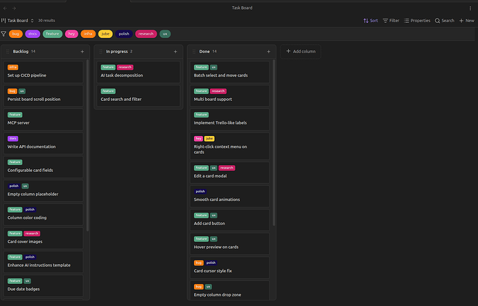Toggle the bug label filter
Viewport: 478px width, 306px height.
point(16,33)
